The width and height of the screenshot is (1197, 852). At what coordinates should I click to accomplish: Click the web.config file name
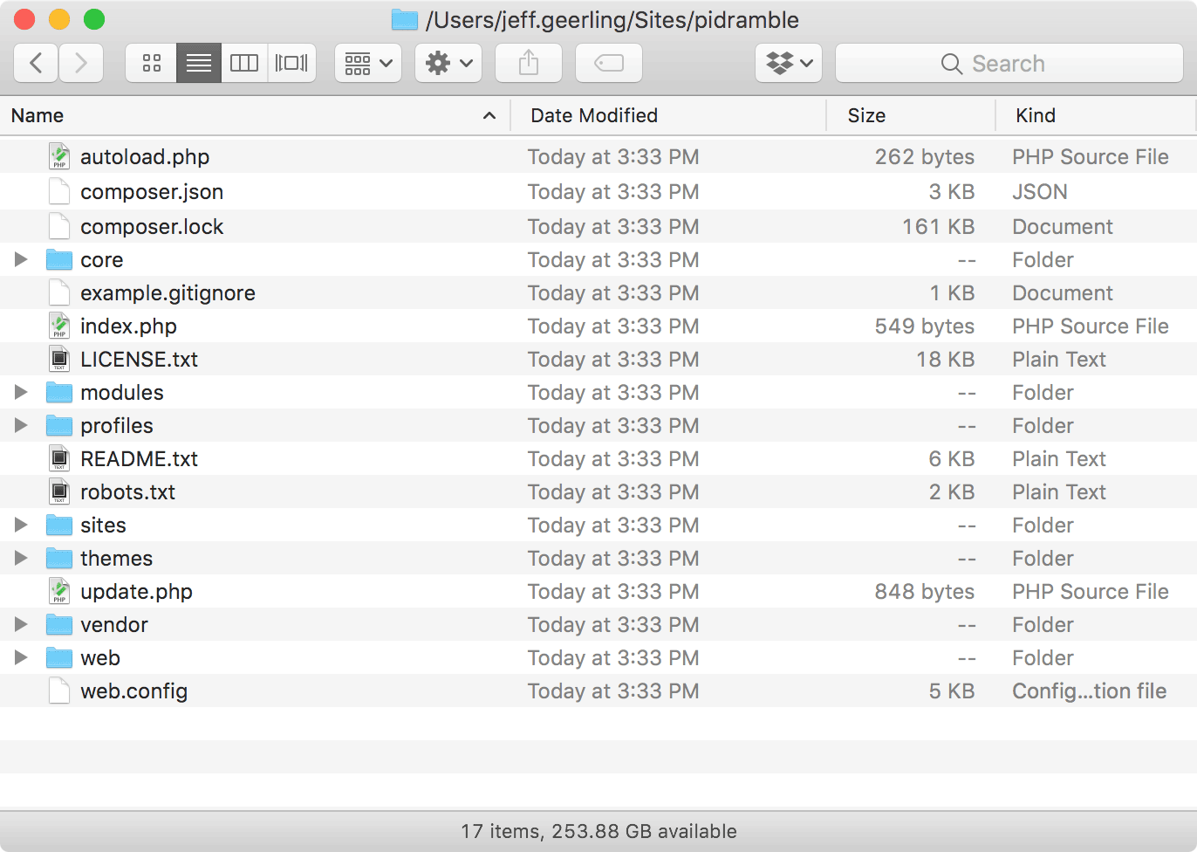coord(133,691)
